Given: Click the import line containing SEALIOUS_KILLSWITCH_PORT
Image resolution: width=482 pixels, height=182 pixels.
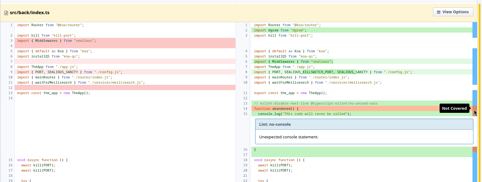Looking at the screenshot, I should (x=362, y=72).
